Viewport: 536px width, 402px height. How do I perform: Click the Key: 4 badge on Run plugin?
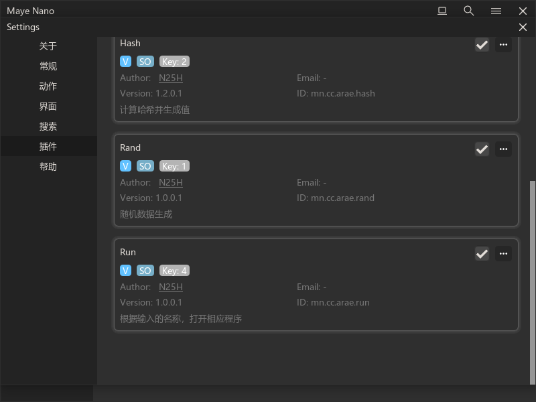point(174,271)
